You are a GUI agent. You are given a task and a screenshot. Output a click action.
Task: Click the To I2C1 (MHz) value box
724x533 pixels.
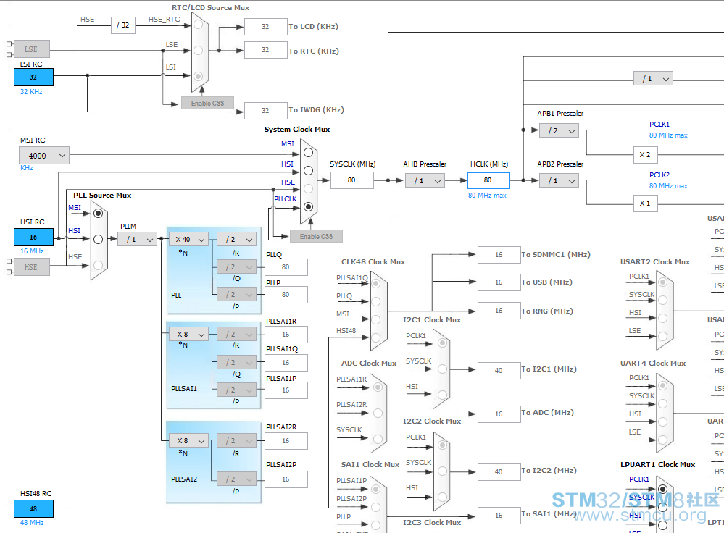pos(499,371)
